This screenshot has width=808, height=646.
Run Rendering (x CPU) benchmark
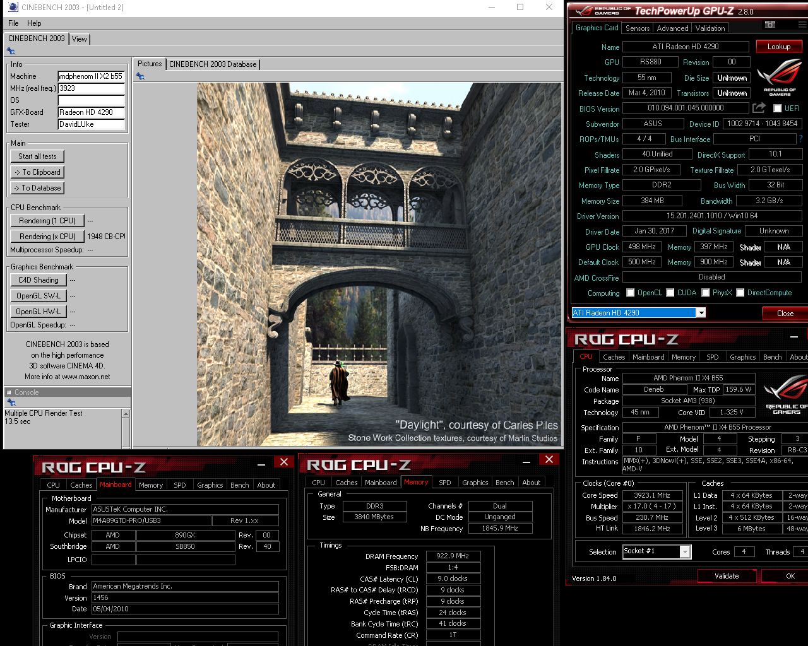pos(47,237)
